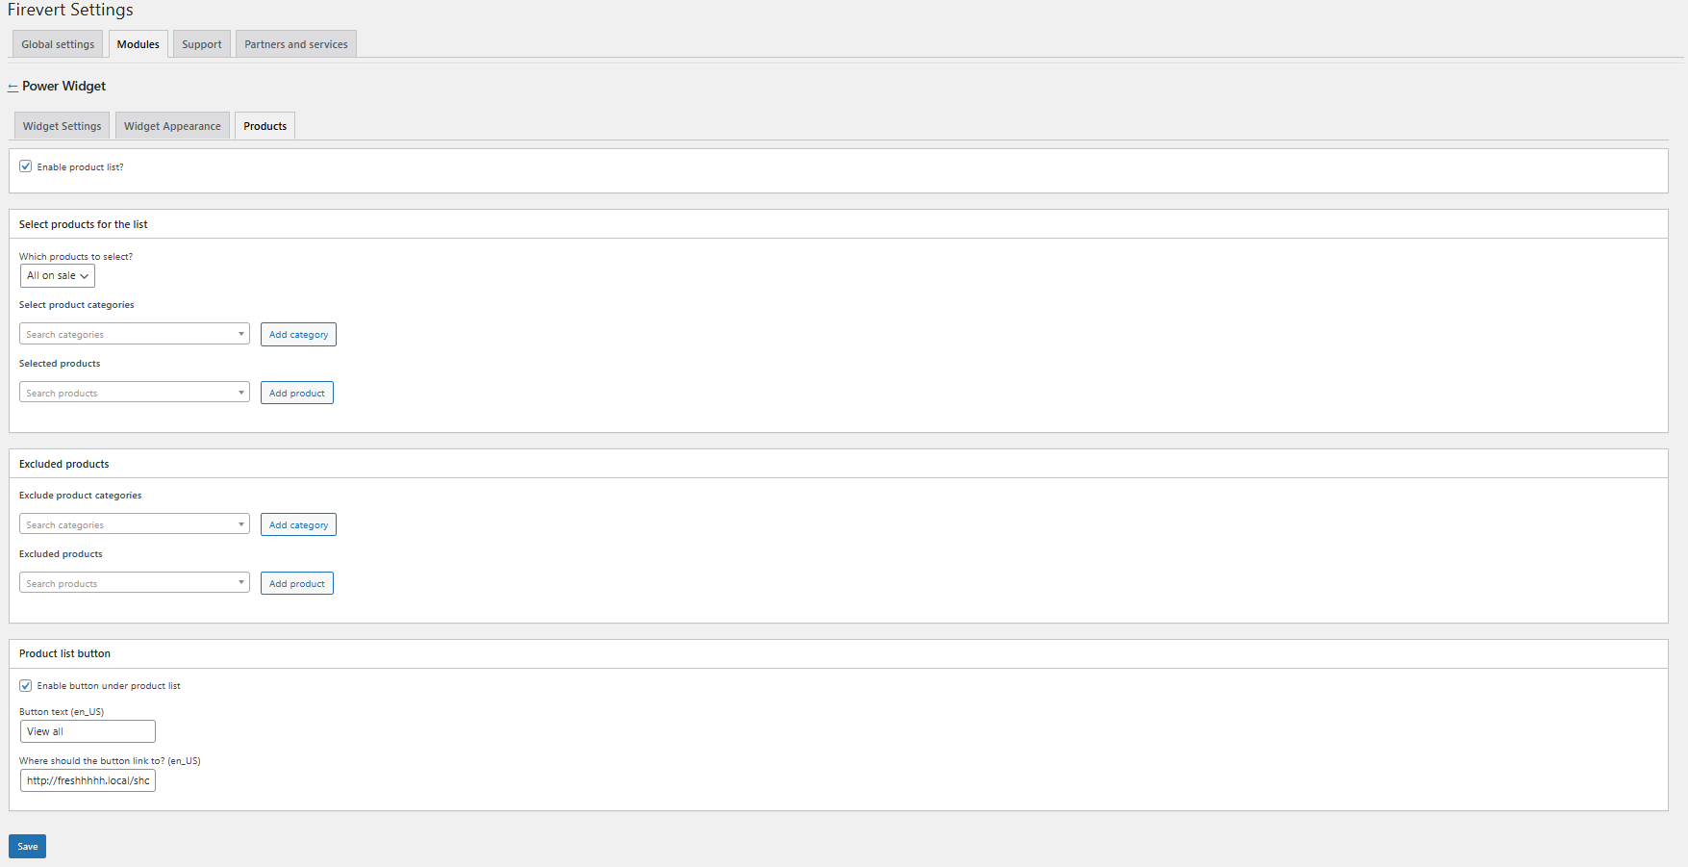Toggle the Enable product list checkbox
The width and height of the screenshot is (1688, 867).
click(26, 166)
